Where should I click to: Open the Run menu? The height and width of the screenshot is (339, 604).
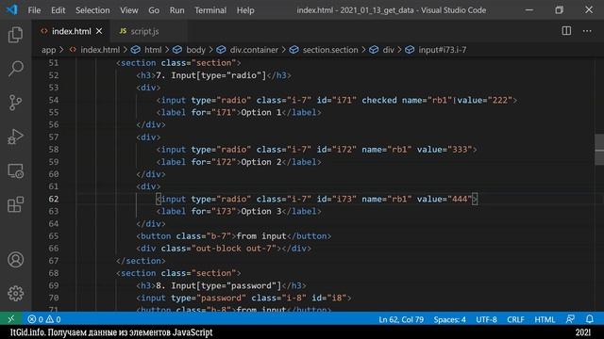(x=176, y=10)
